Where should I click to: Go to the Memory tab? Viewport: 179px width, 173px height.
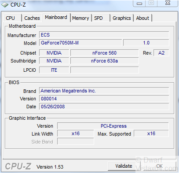coord(80,18)
